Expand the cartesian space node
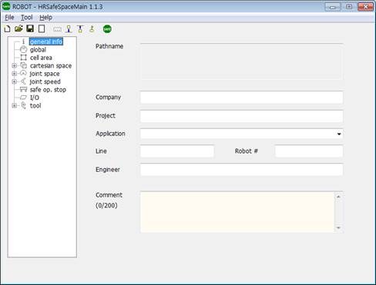The height and width of the screenshot is (285, 376). click(14, 66)
